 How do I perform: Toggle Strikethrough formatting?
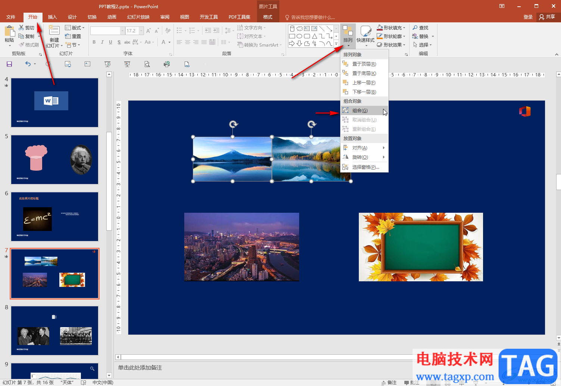[127, 42]
